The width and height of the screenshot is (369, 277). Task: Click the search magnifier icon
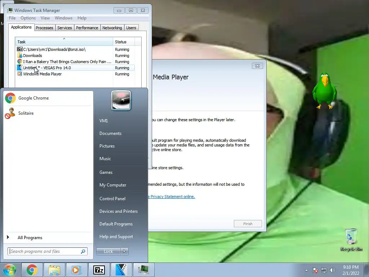coord(83,251)
